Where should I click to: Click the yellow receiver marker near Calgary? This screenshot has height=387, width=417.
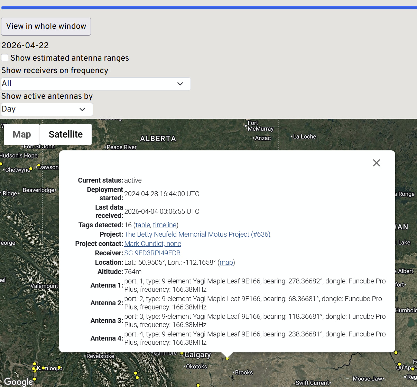pos(227,358)
